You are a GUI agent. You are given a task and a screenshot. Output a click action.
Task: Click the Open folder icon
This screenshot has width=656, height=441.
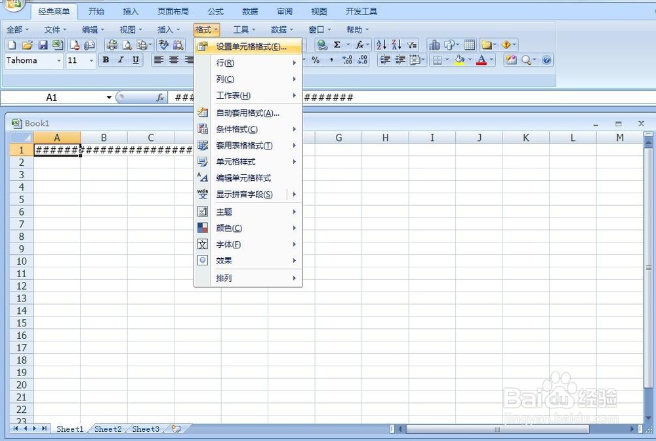(x=27, y=45)
